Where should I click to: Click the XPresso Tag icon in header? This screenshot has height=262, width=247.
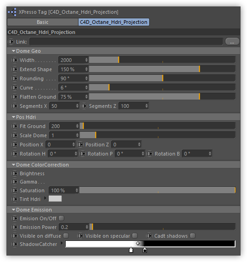[x=12, y=12]
